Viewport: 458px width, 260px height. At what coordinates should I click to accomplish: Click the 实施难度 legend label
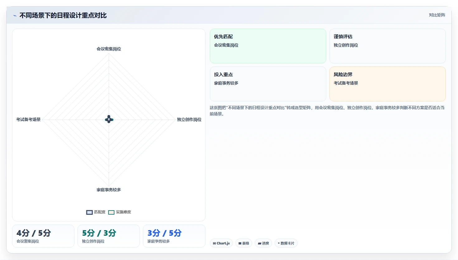pos(123,212)
